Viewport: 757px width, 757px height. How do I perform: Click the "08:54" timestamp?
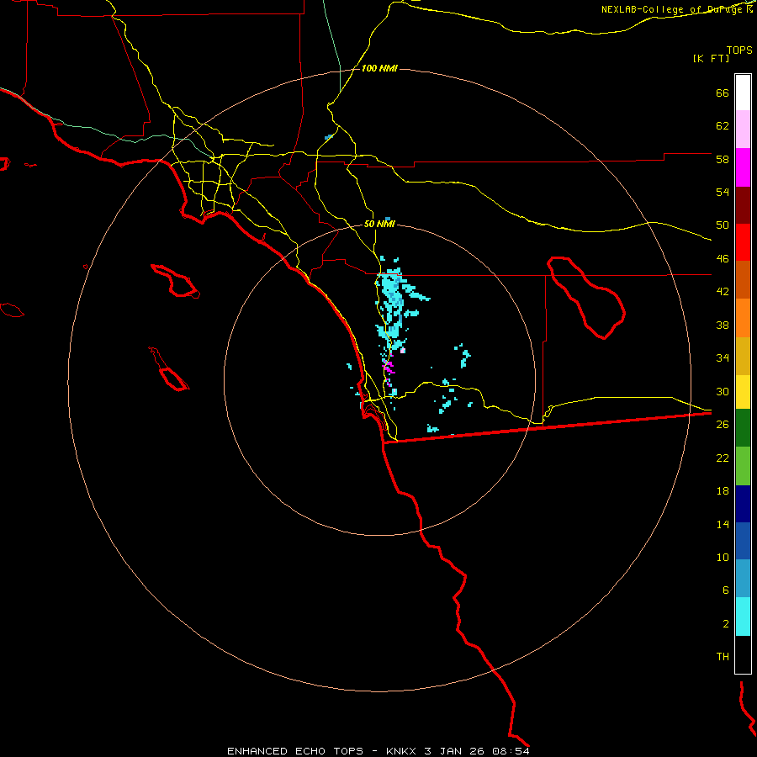[x=511, y=751]
